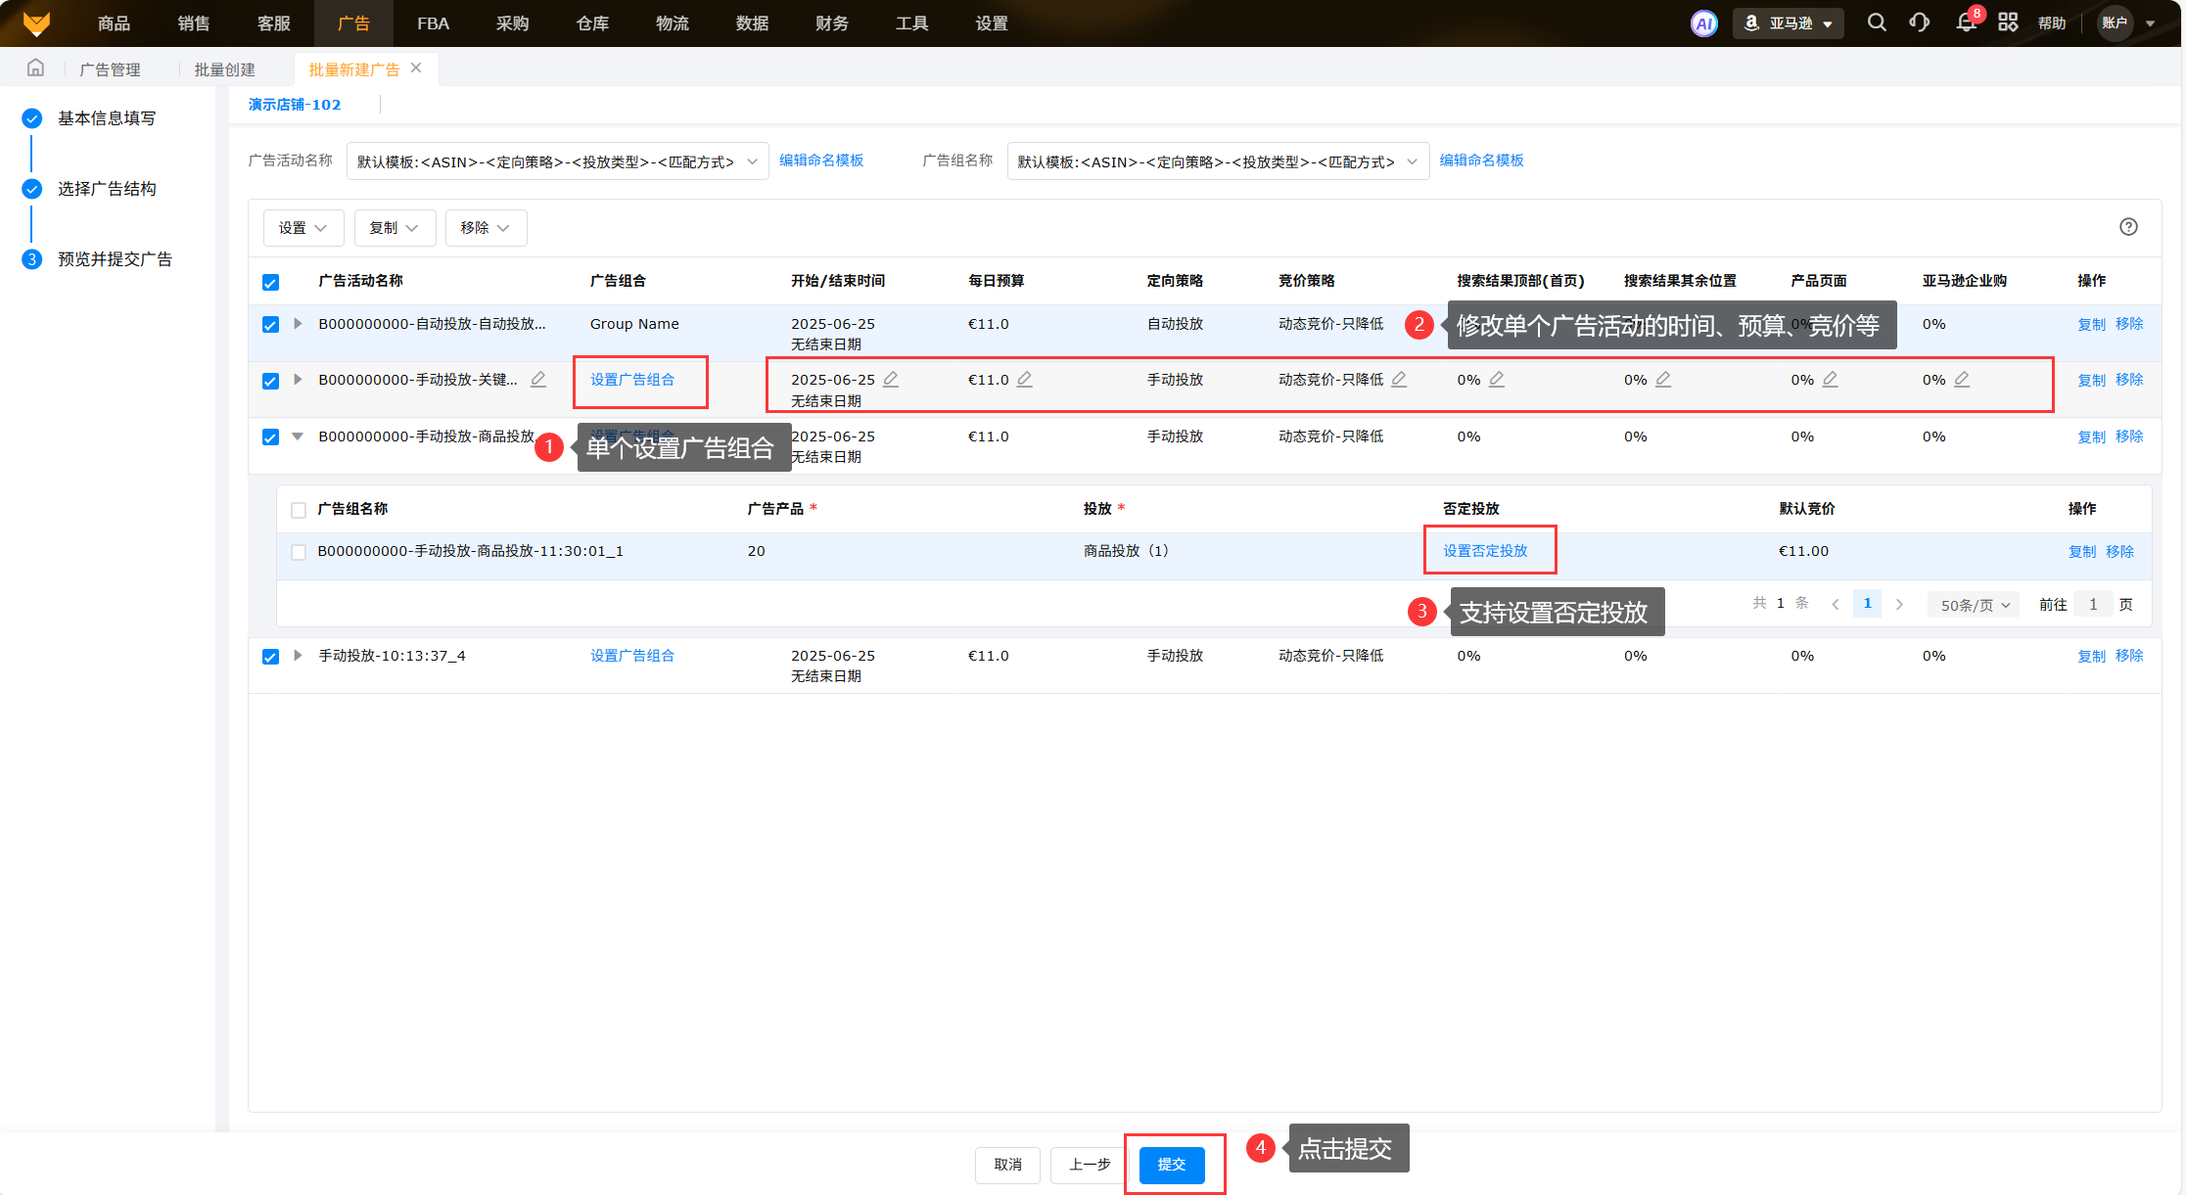Expand the 自动投放 campaign row triangle

pyautogui.click(x=298, y=324)
